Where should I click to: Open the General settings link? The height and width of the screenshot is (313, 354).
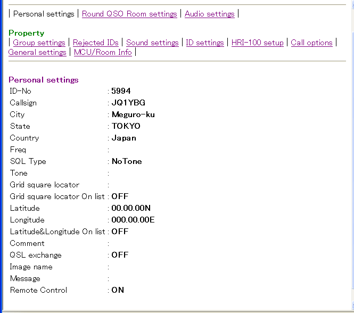[x=37, y=52]
